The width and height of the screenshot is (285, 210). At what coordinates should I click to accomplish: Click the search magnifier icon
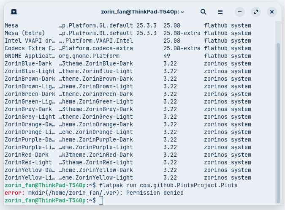pos(204,12)
